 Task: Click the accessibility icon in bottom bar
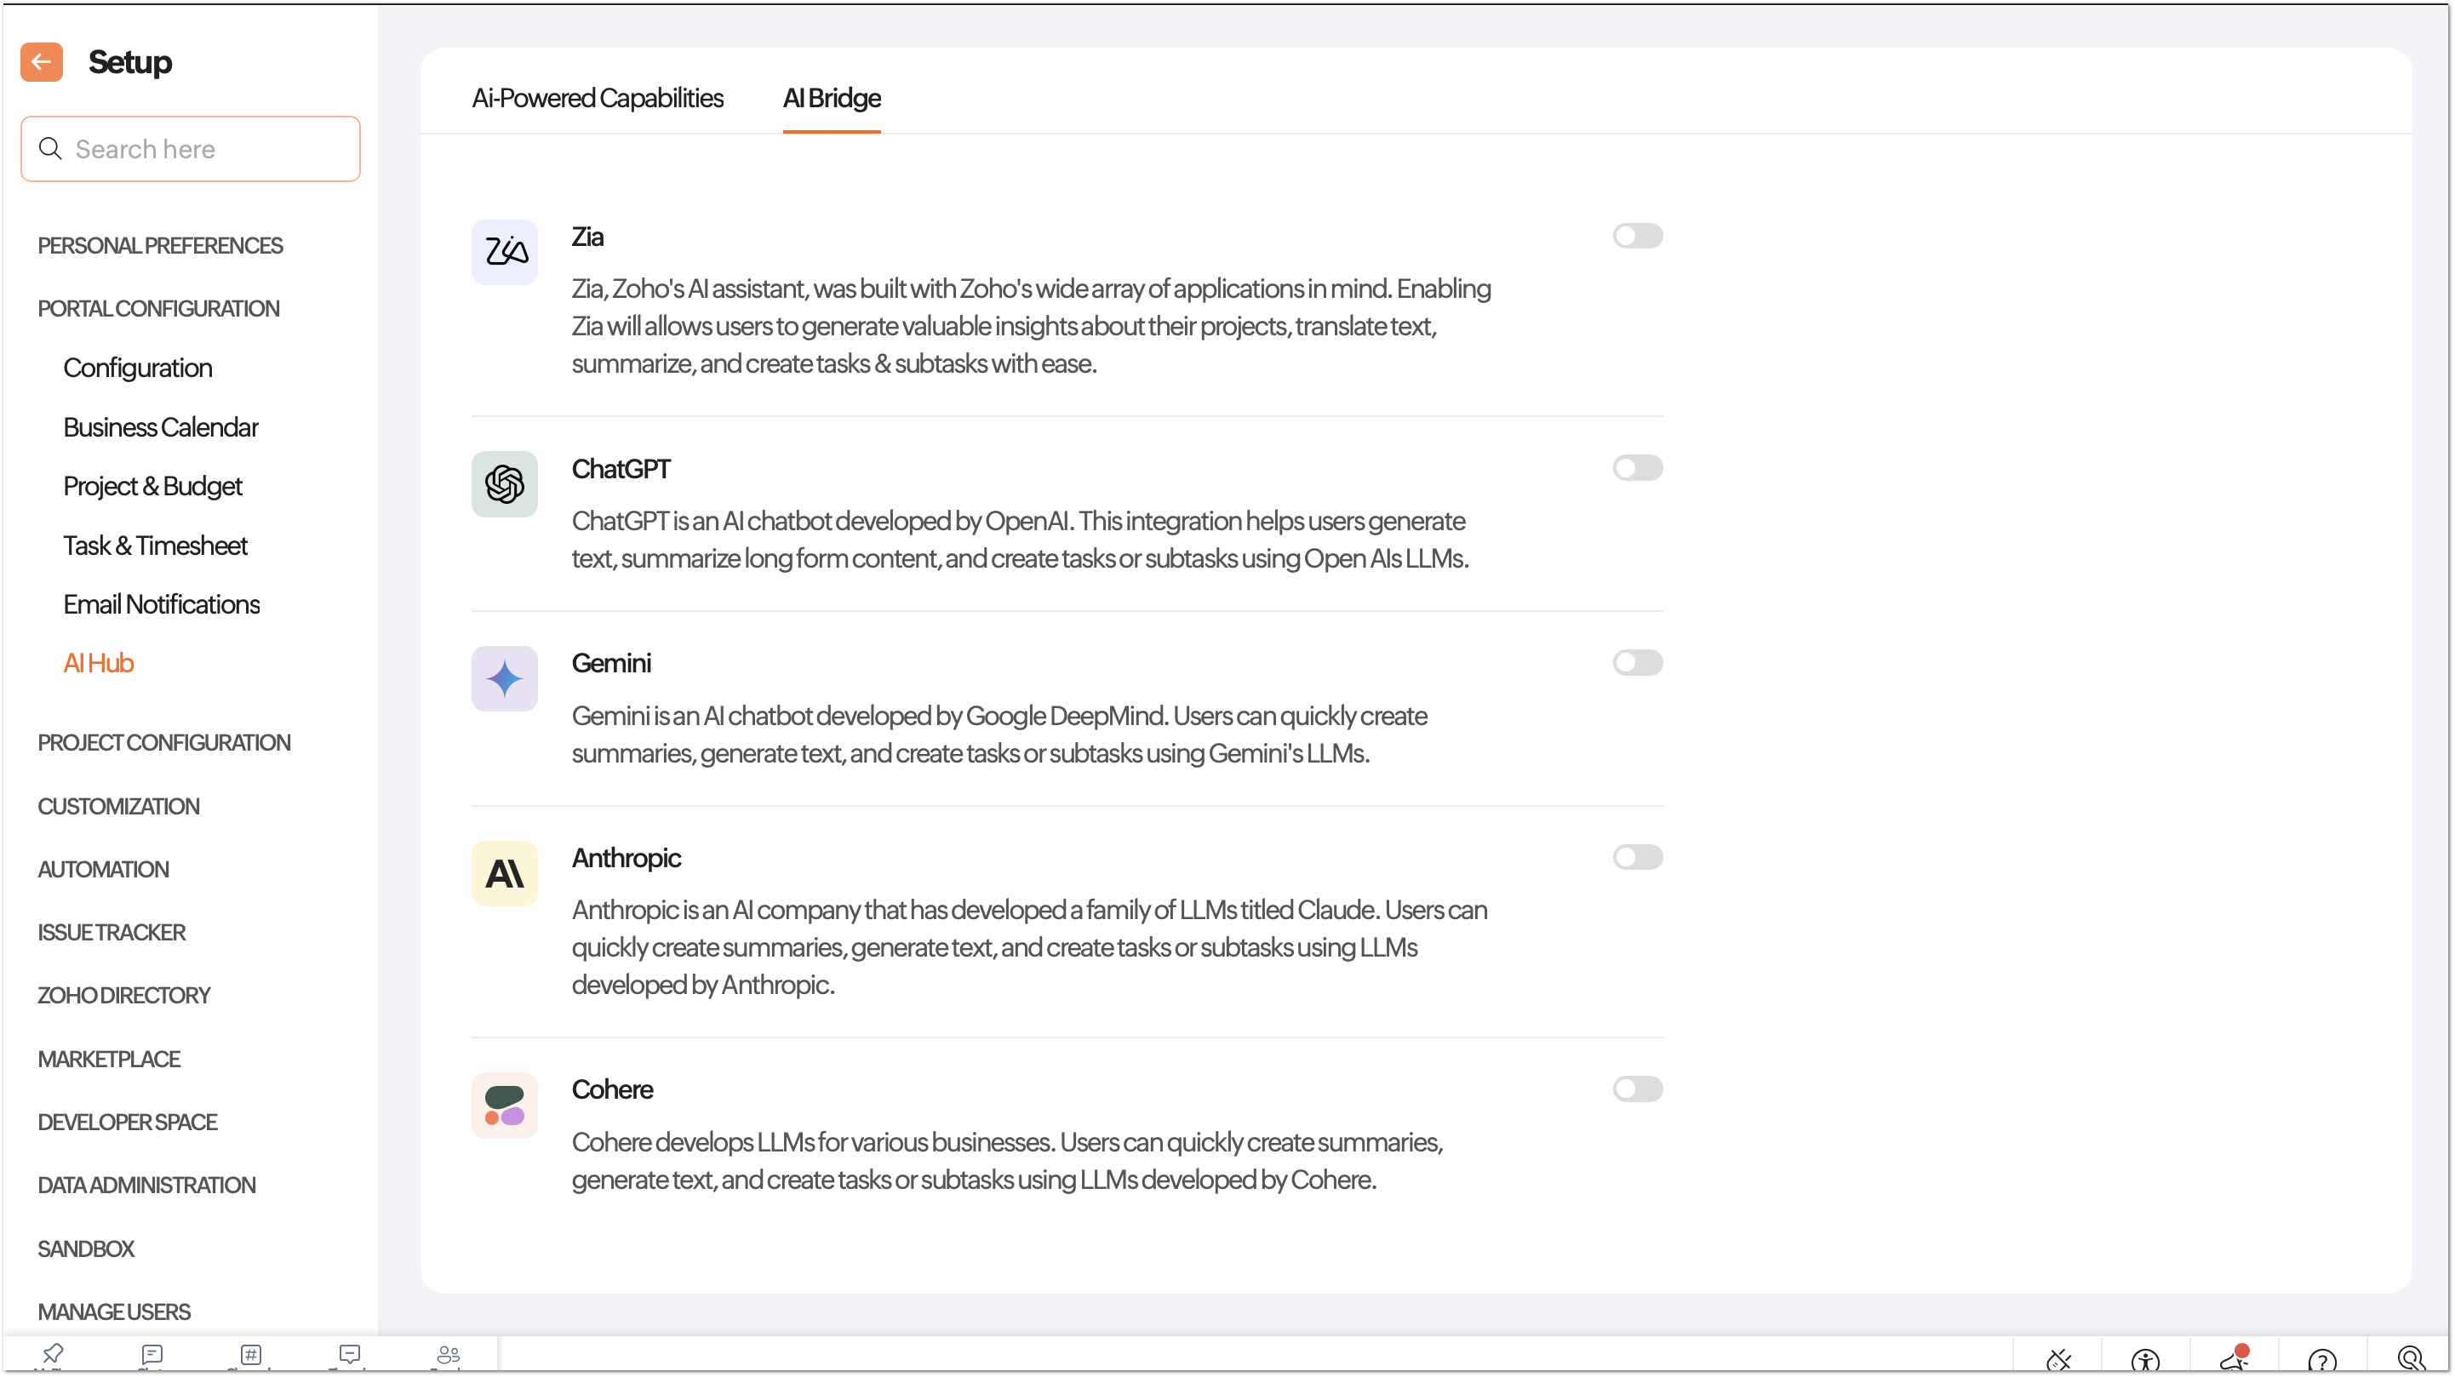point(2144,1360)
